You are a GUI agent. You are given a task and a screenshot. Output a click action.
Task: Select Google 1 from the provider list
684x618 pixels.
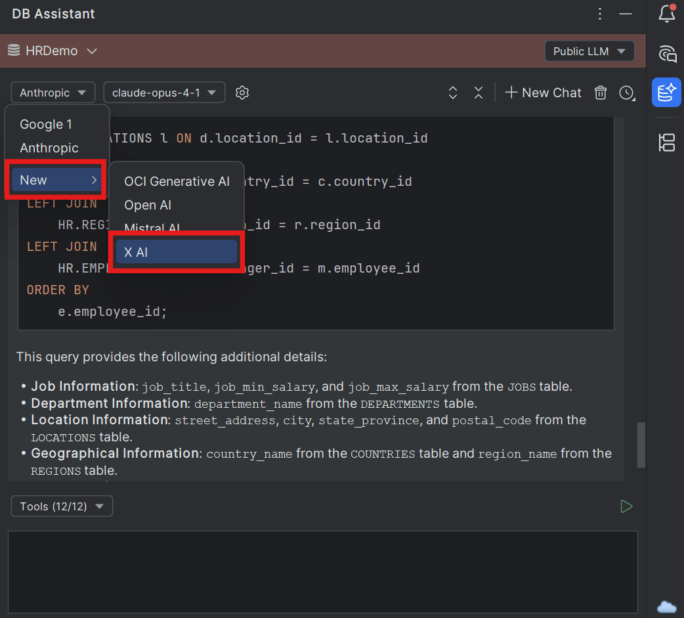[46, 124]
